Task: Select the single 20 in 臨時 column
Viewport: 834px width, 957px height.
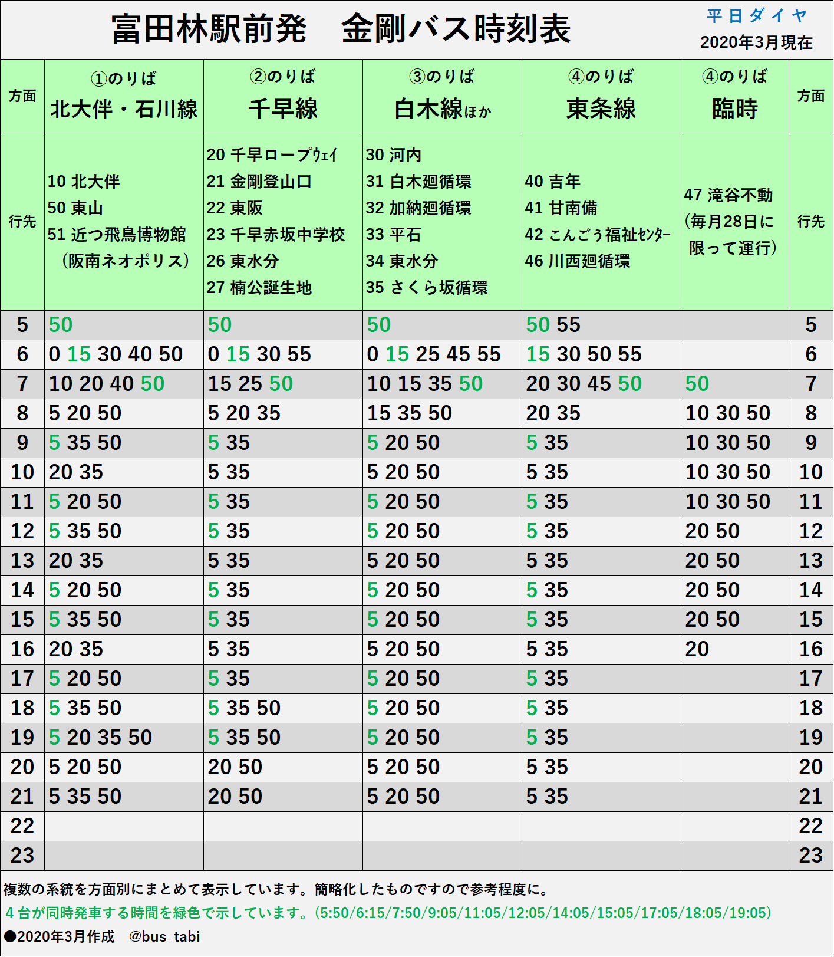Action: point(697,649)
